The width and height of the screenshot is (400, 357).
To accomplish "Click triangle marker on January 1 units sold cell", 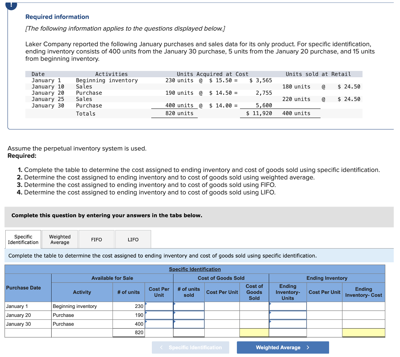I will coord(174,304).
